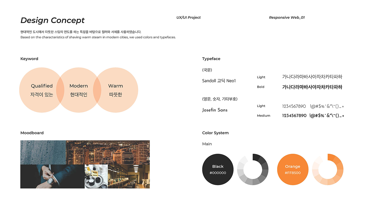
Task: Click the Responsive Web_01 header label
Action: (287, 17)
